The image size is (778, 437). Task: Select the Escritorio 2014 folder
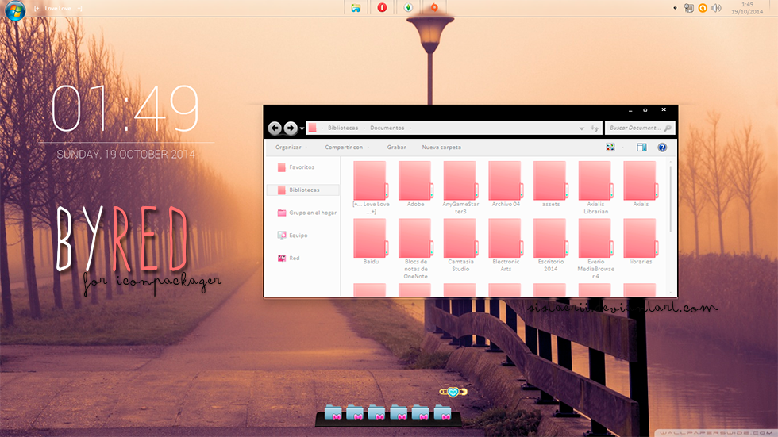tap(551, 245)
